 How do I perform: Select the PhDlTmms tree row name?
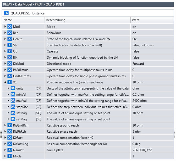21,70
